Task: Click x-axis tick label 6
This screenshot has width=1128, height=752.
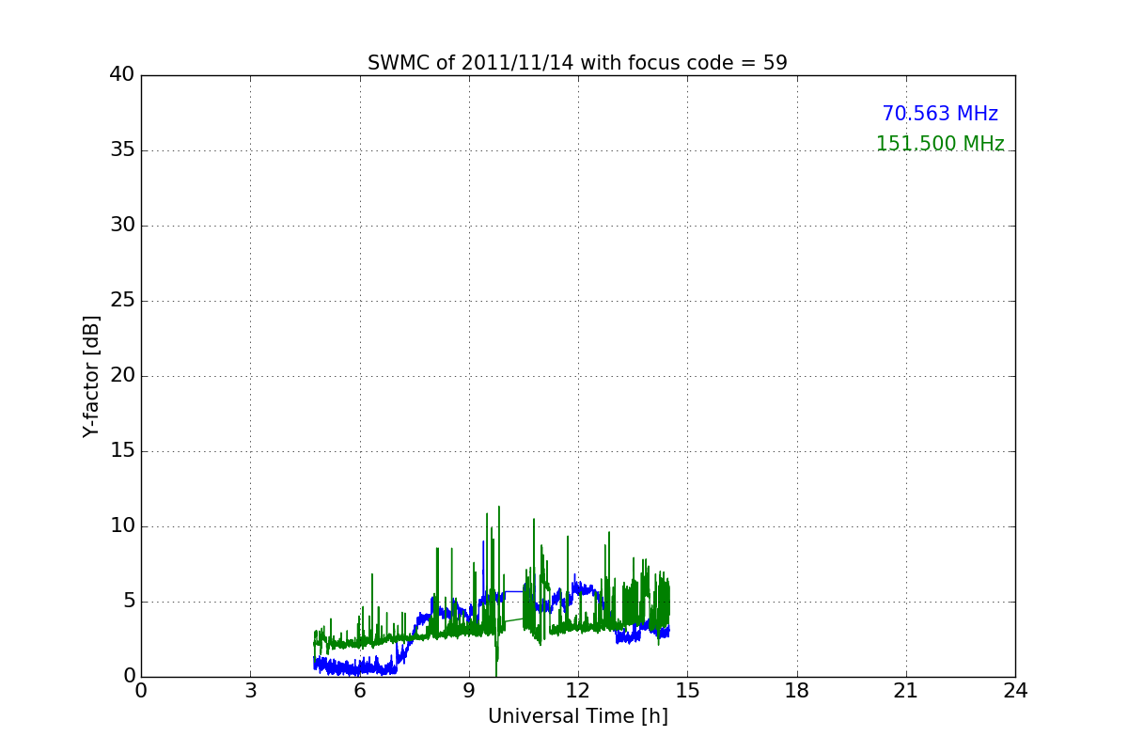Action: (x=360, y=691)
